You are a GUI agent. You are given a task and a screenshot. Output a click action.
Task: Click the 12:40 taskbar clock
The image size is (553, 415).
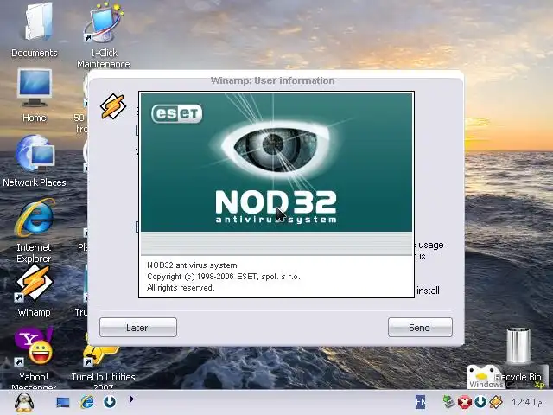pyautogui.click(x=526, y=402)
